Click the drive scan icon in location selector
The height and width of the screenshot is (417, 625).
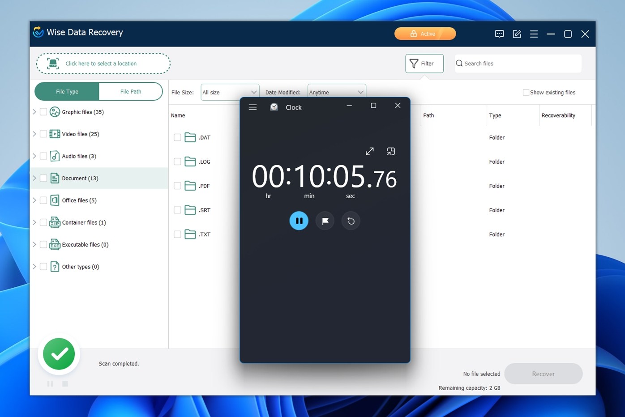pyautogui.click(x=53, y=64)
